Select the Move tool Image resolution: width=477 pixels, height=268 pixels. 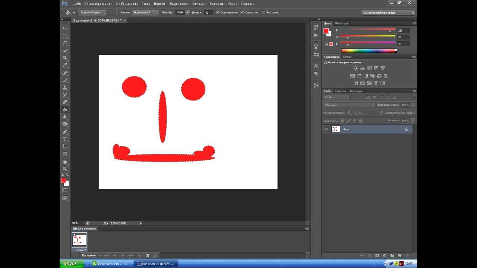coord(65,29)
